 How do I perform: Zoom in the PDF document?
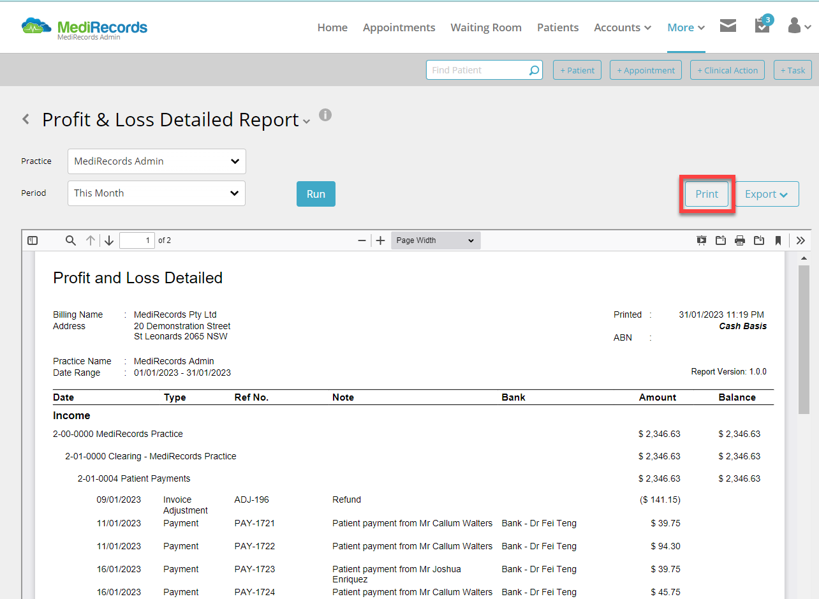click(x=381, y=240)
